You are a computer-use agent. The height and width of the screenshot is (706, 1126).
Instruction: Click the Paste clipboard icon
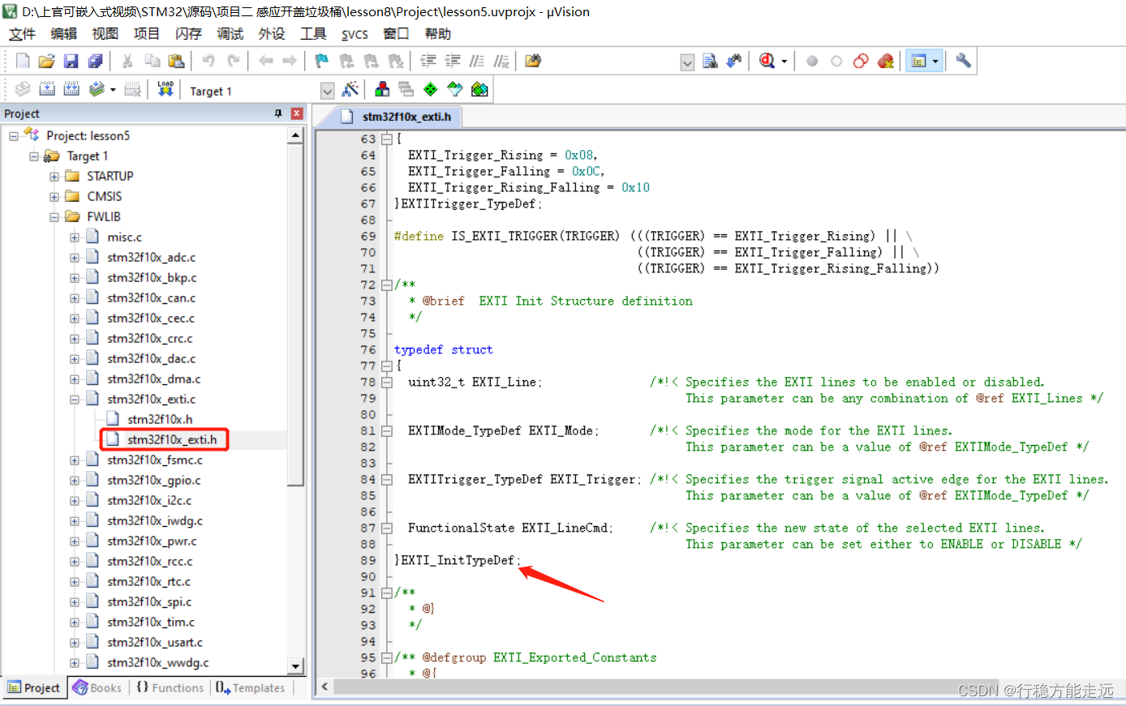(x=176, y=61)
